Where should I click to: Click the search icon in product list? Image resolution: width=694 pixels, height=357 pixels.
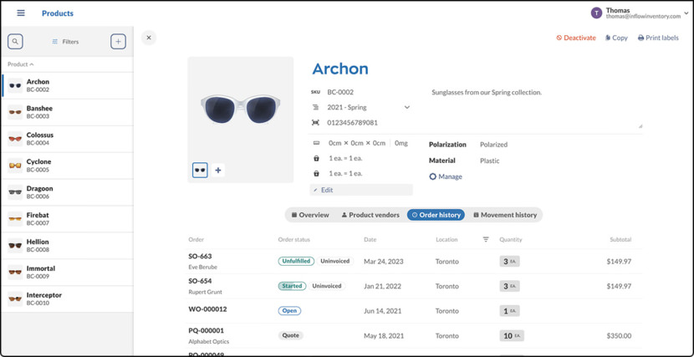[15, 41]
